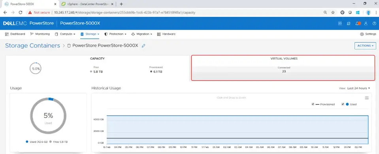Screen dimensions: 379x154
Task: Open the chart hamburger menu icon
Action: 367,98
